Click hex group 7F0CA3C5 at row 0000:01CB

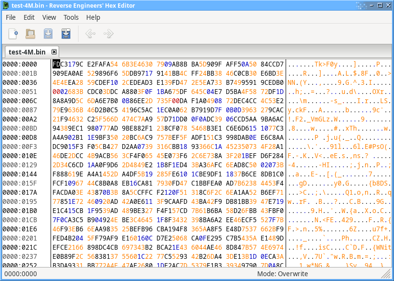68,220
